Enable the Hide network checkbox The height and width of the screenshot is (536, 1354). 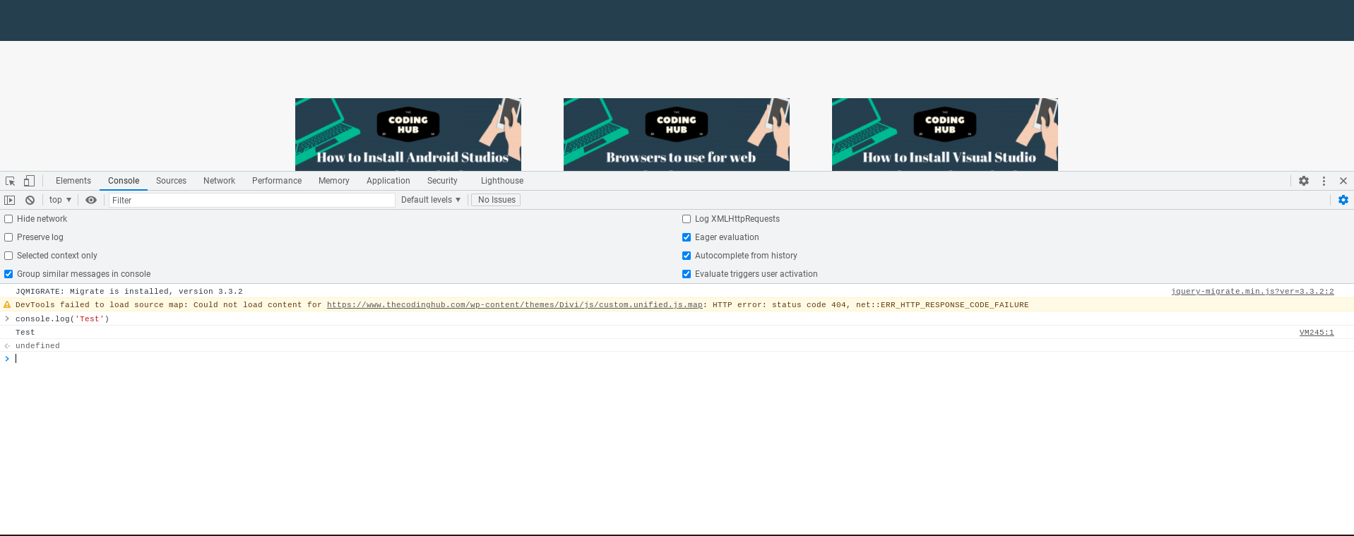pyautogui.click(x=9, y=219)
